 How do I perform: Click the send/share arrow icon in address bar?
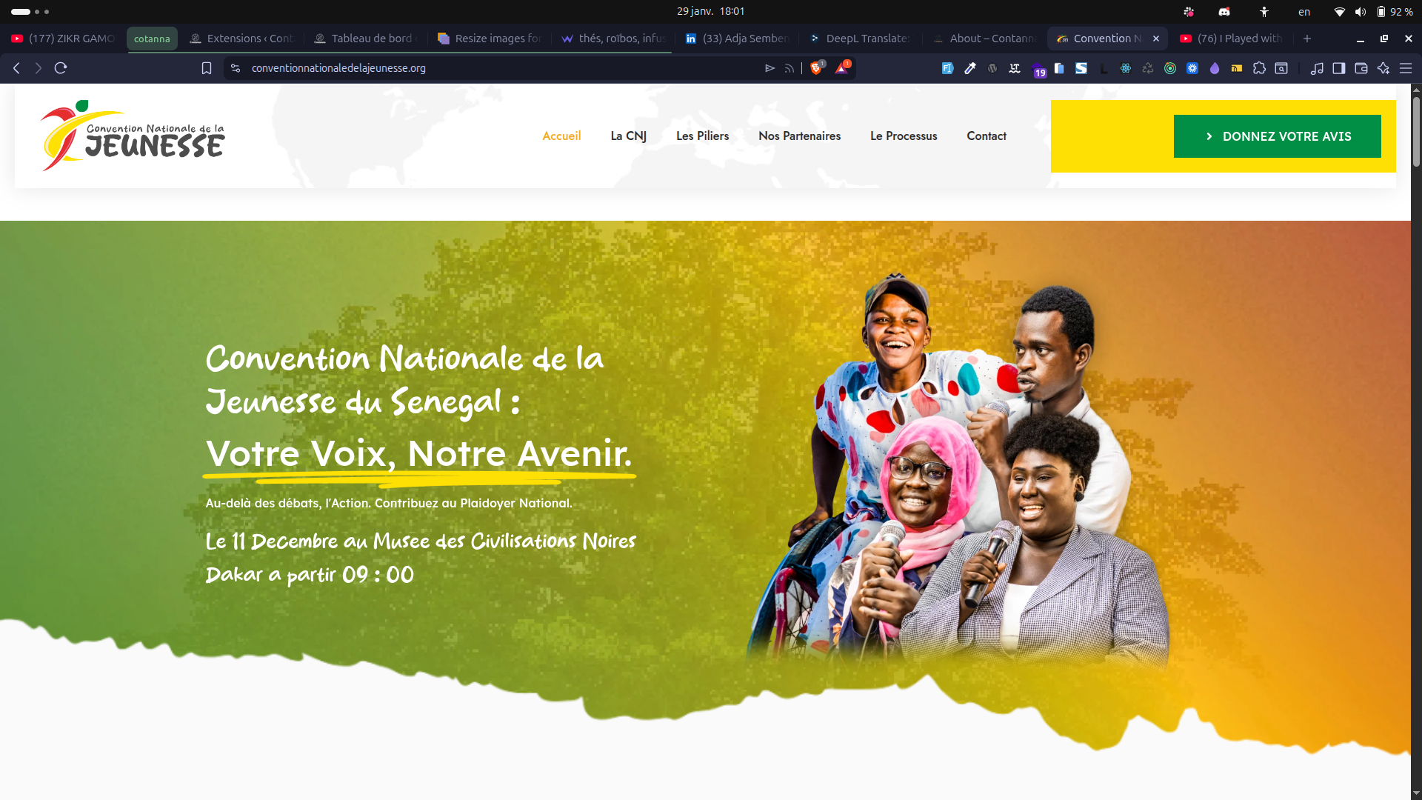[770, 68]
